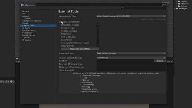
Task: Maximize the Preferences window
Action: pyautogui.click(x=163, y=5)
